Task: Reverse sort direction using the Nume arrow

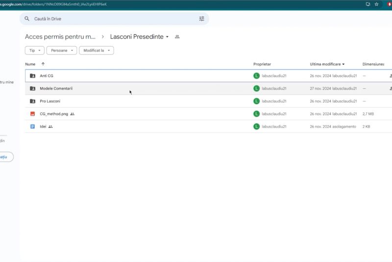Action: click(x=43, y=64)
